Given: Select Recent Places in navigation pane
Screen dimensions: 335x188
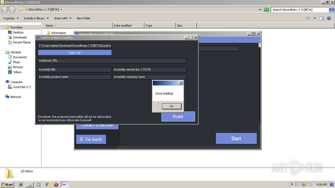Looking at the screenshot, I should tap(22, 42).
